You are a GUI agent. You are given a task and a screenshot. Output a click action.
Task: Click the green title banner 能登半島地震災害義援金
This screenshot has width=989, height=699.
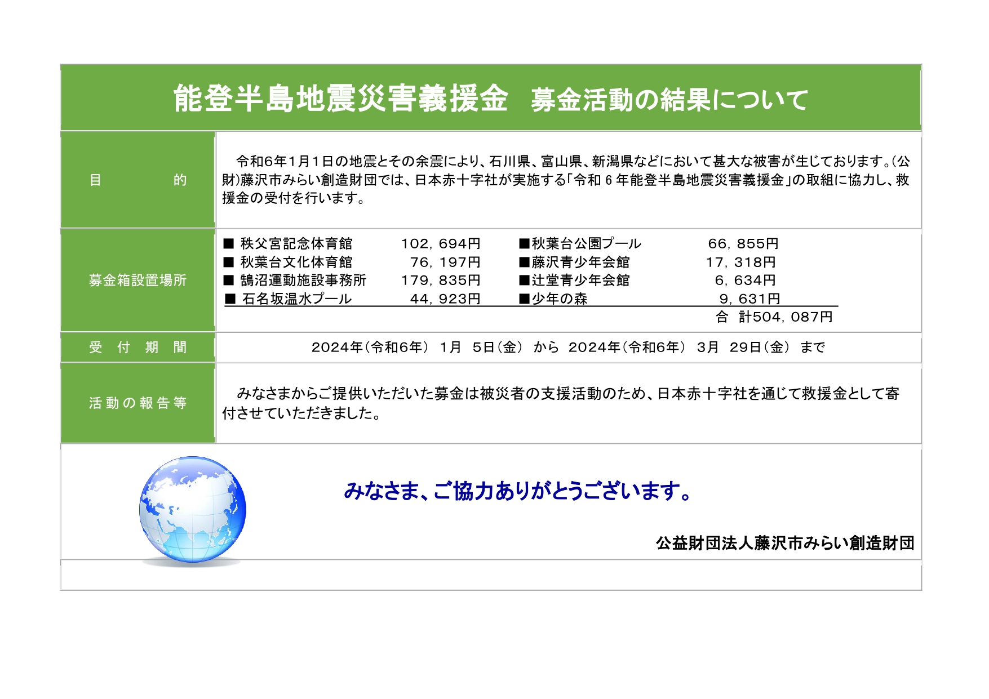coord(490,99)
